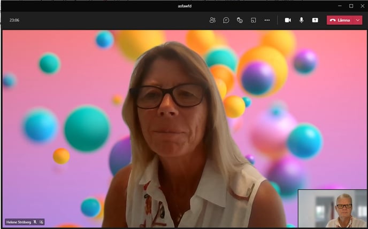Select the self-view video thumbnail
The width and height of the screenshot is (368, 229).
tap(332, 208)
